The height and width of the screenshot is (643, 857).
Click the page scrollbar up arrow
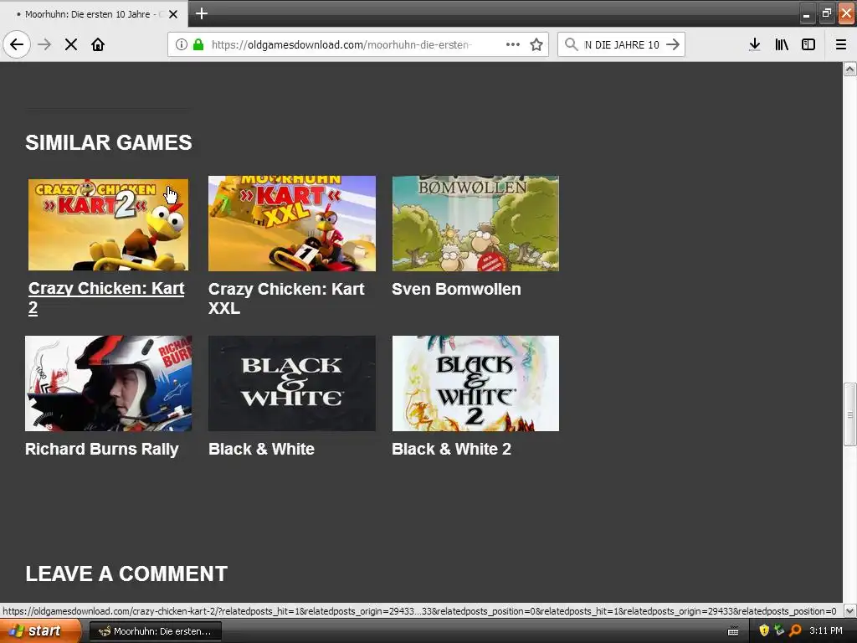pos(850,69)
